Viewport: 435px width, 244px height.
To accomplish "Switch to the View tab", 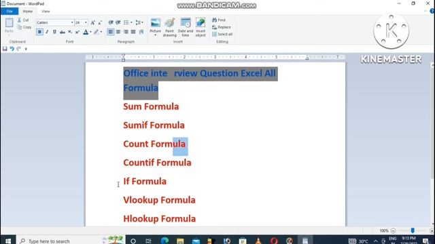I will coord(46,12).
